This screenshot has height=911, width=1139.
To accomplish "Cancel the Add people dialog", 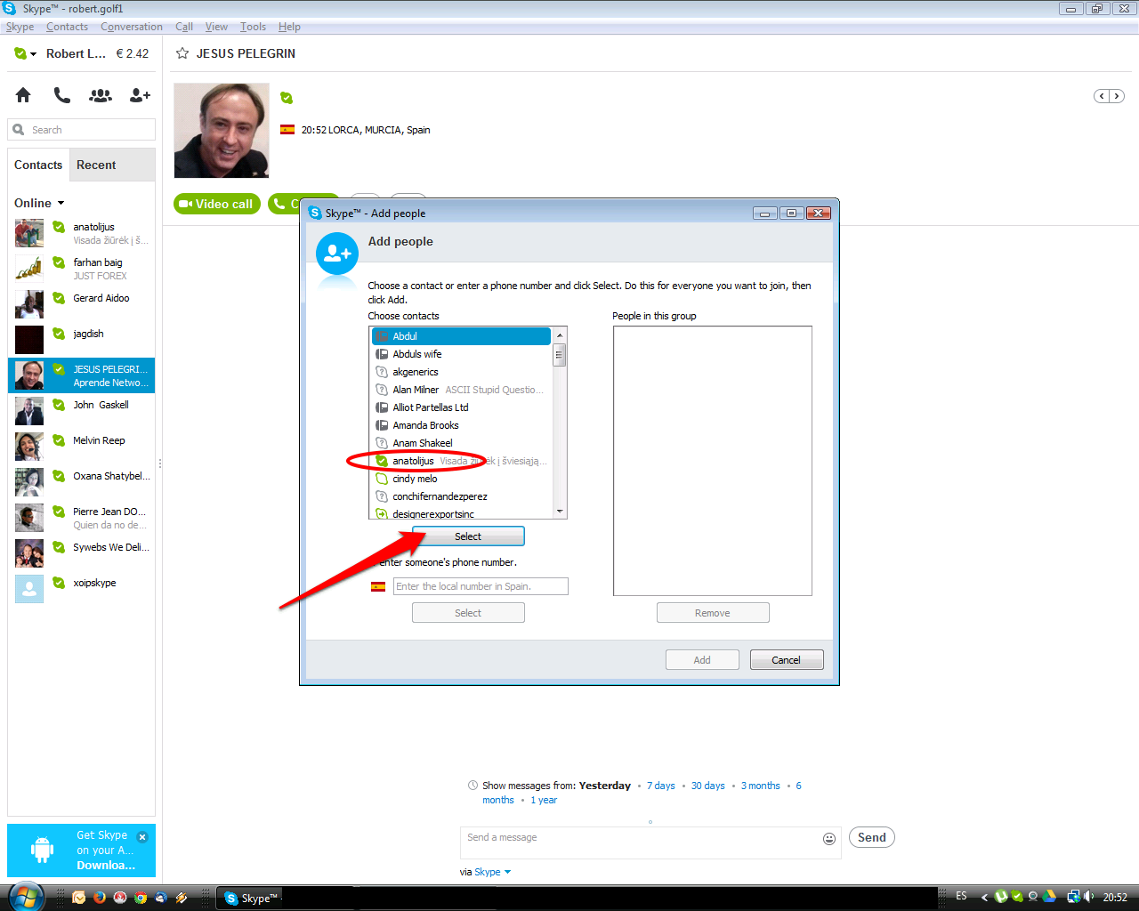I will coord(787,660).
